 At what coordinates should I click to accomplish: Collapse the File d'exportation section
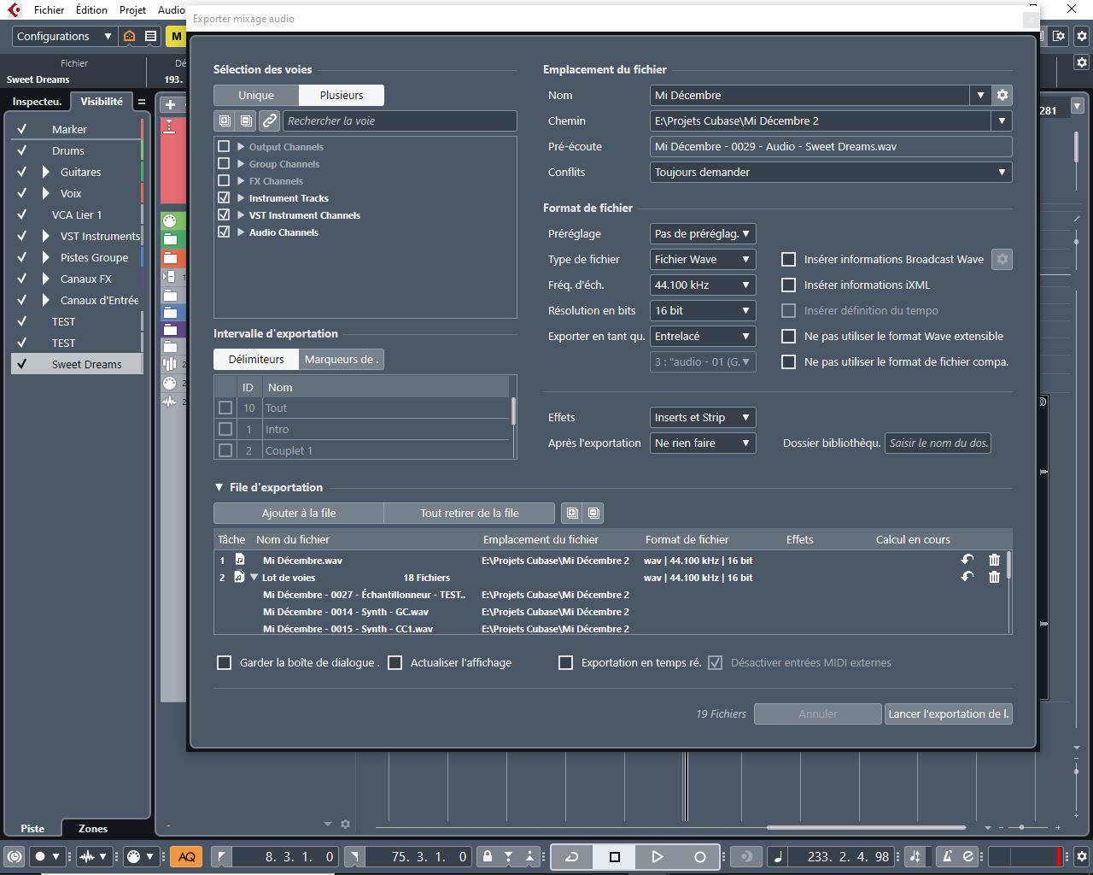(219, 487)
